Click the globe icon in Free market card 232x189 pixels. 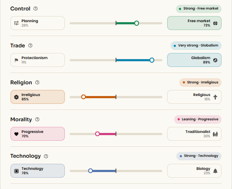coord(215,23)
